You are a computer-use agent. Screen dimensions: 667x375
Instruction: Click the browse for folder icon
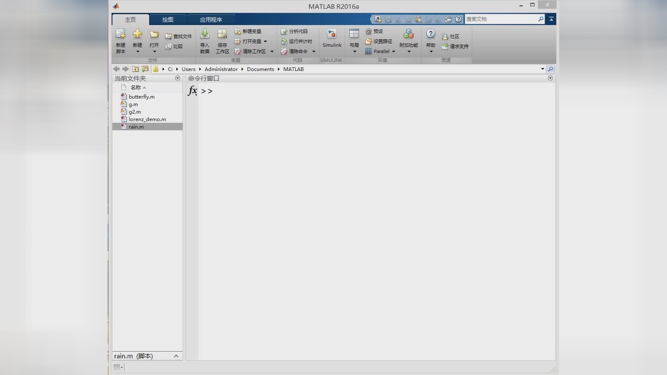[145, 69]
